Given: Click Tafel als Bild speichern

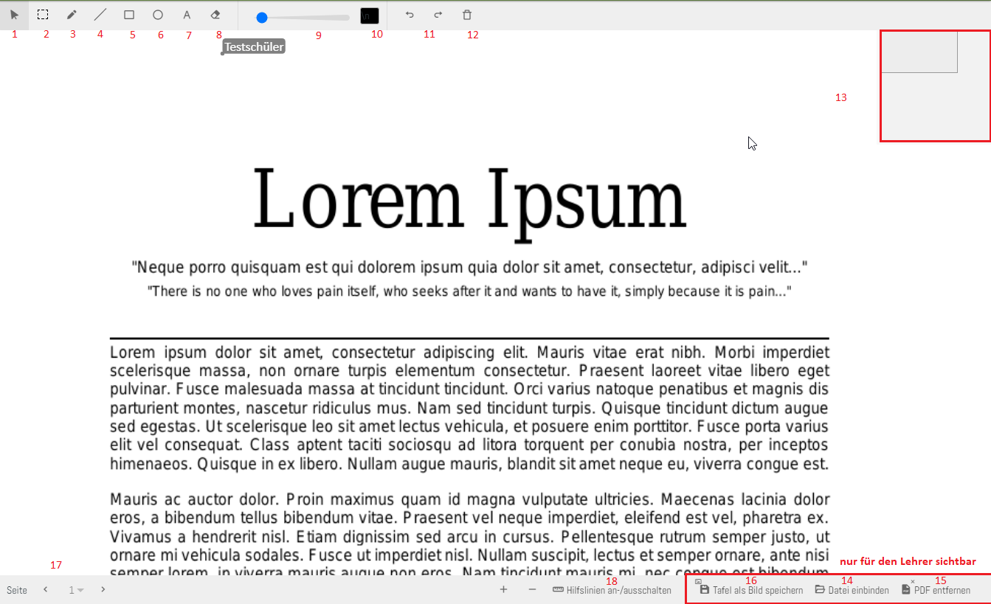Looking at the screenshot, I should pos(751,590).
